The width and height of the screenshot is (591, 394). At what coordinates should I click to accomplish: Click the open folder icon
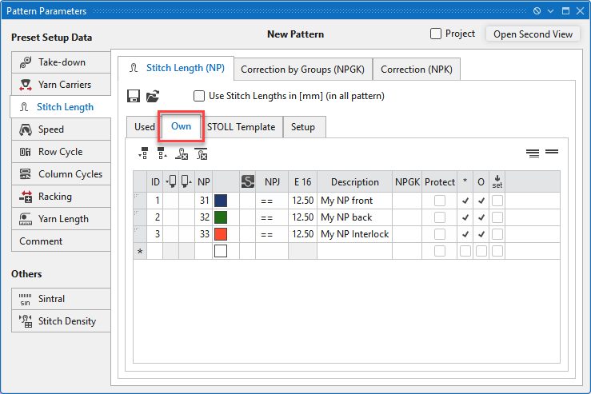pyautogui.click(x=152, y=96)
